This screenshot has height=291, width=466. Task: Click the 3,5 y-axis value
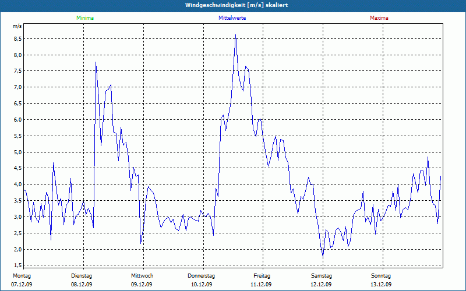pyautogui.click(x=18, y=201)
